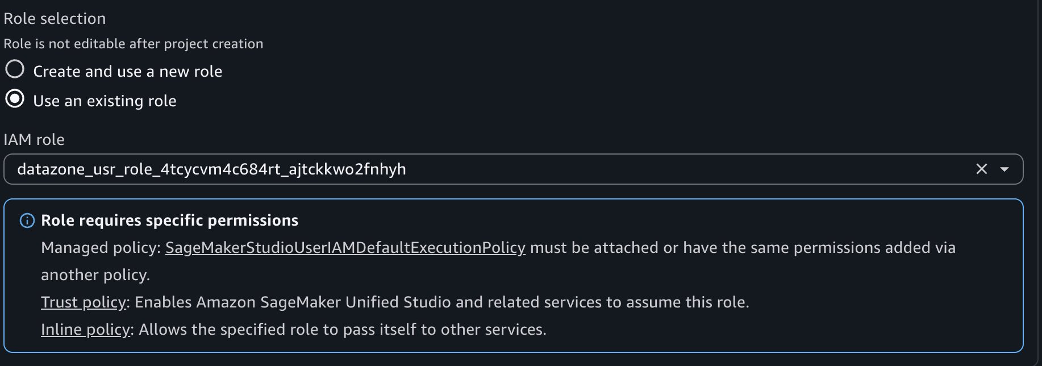The width and height of the screenshot is (1042, 366).
Task: Click the Role requires specific permissions heading
Action: [x=169, y=221]
